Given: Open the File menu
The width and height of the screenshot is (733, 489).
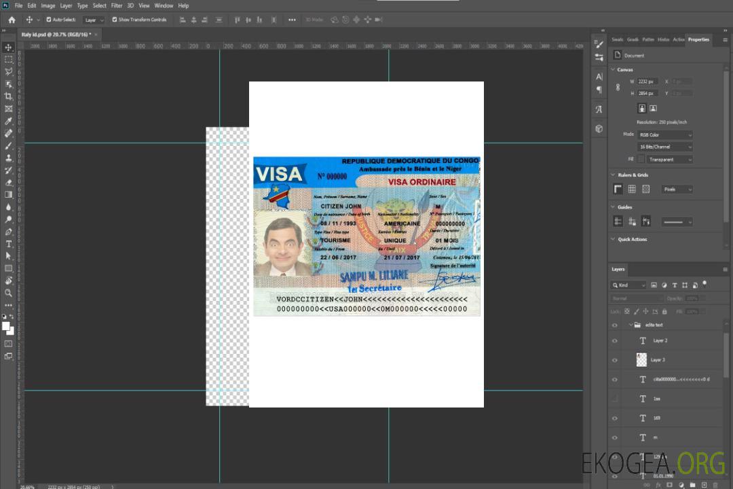Looking at the screenshot, I should tap(19, 5).
